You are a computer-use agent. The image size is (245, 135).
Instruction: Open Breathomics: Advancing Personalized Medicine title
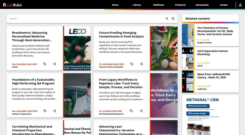(32, 36)
